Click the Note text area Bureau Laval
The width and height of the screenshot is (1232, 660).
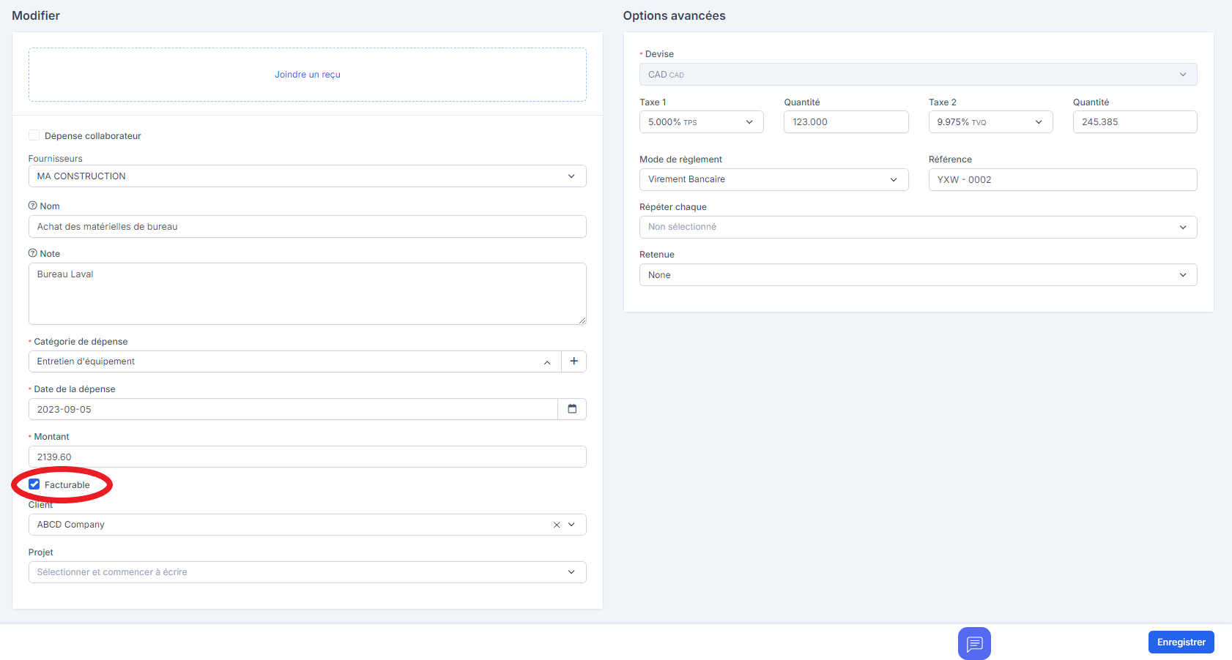(308, 293)
